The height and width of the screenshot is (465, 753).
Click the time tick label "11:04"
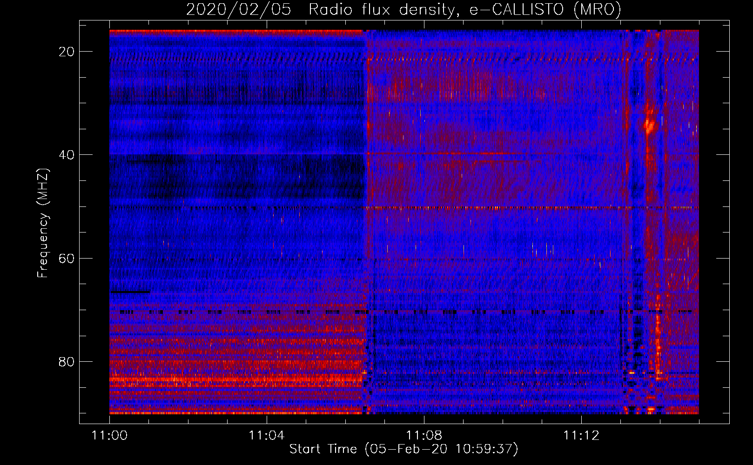point(267,436)
